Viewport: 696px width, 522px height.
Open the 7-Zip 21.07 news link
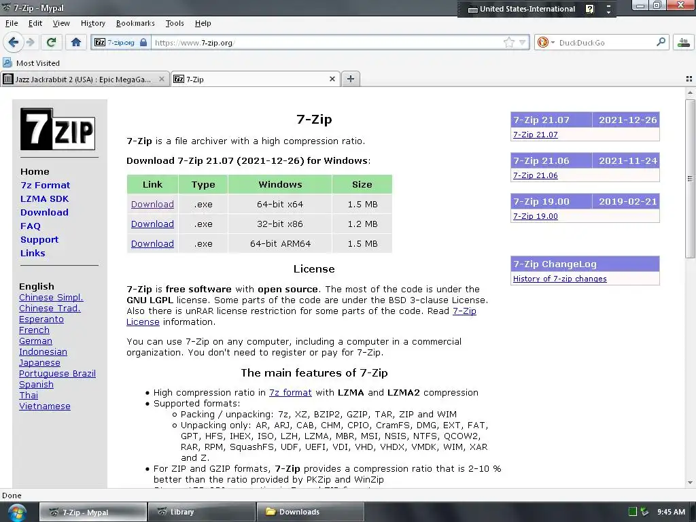pyautogui.click(x=536, y=135)
